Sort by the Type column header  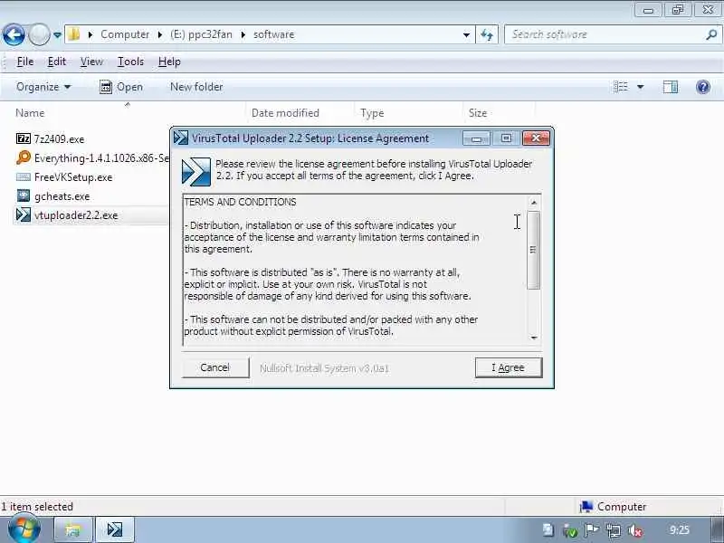click(372, 113)
